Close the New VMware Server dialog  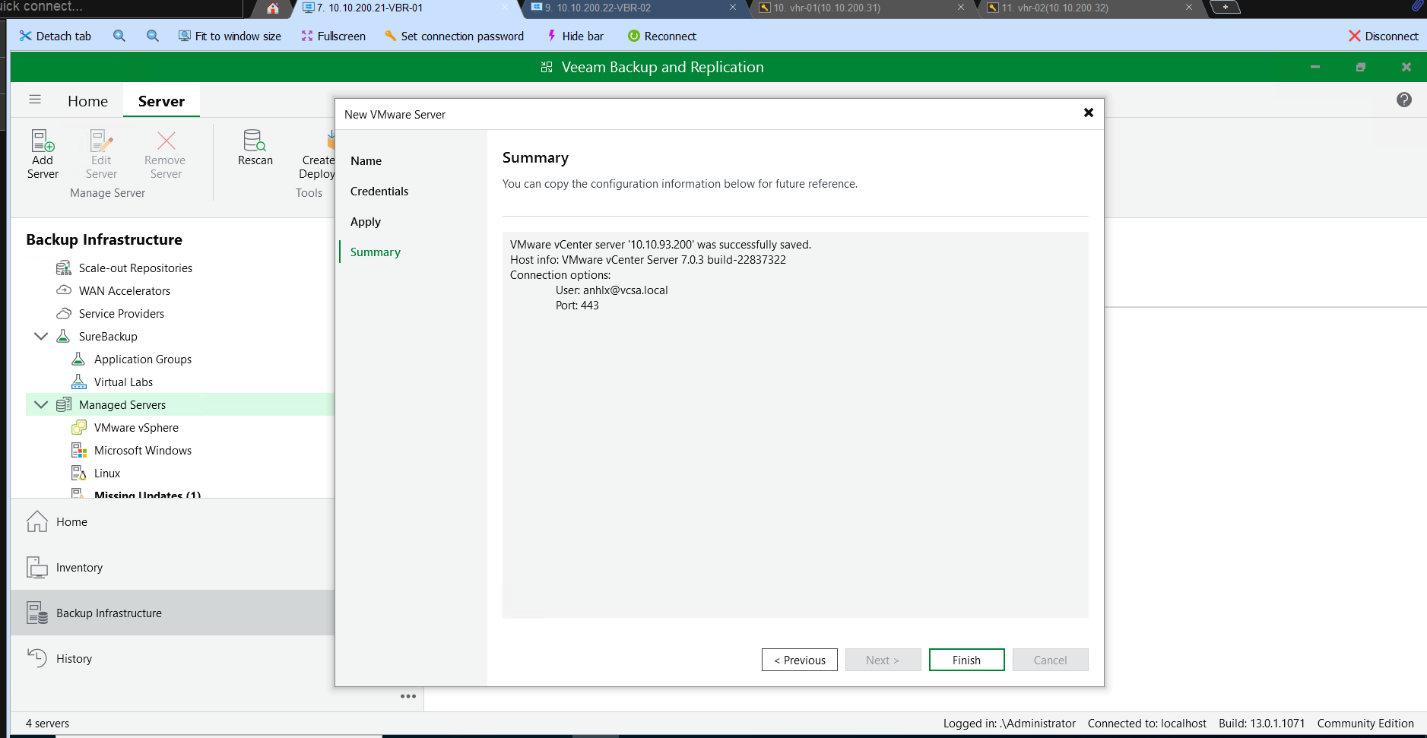[1088, 112]
